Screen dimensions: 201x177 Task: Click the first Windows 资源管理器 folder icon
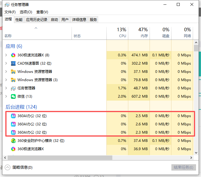(x=13, y=72)
